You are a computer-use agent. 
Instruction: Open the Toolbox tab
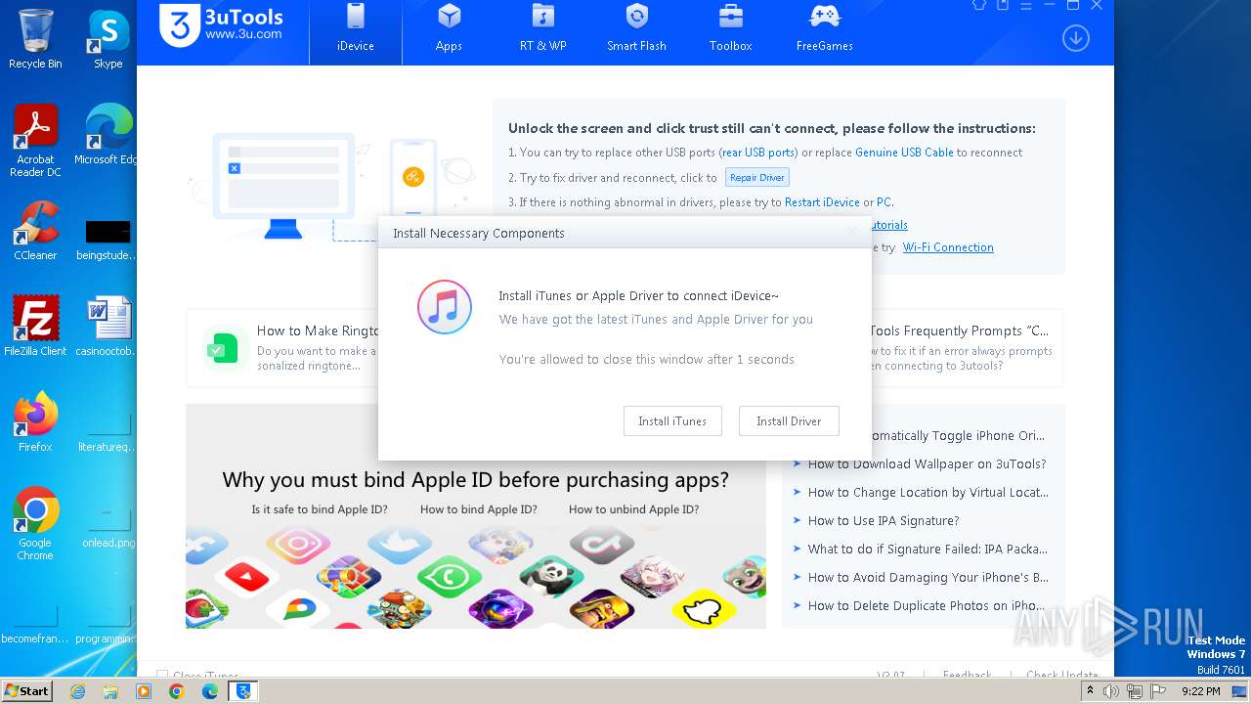click(x=730, y=29)
